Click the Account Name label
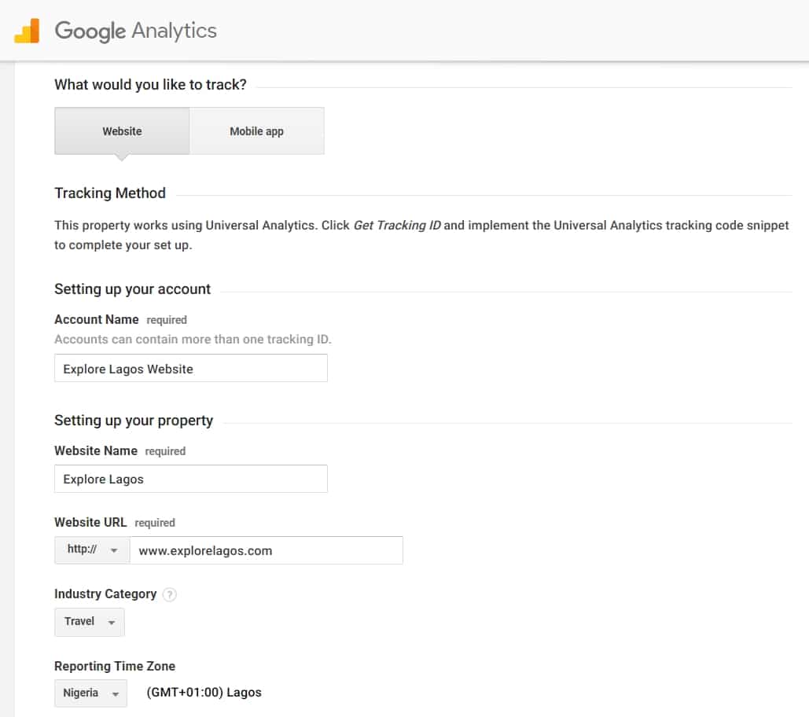The image size is (809, 717). [x=97, y=319]
